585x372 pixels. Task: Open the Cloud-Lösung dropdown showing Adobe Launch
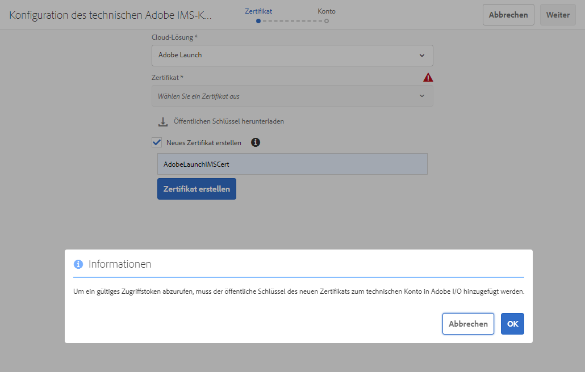pos(292,56)
